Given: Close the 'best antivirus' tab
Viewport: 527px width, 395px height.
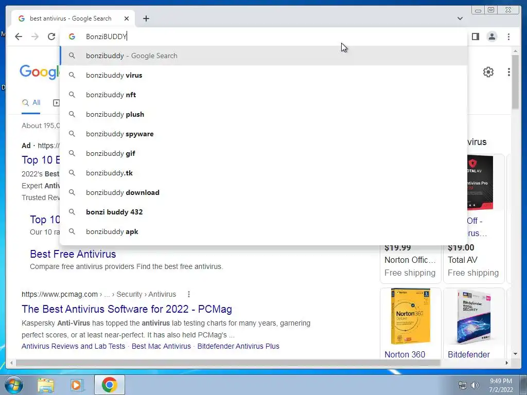Looking at the screenshot, I should pyautogui.click(x=127, y=19).
